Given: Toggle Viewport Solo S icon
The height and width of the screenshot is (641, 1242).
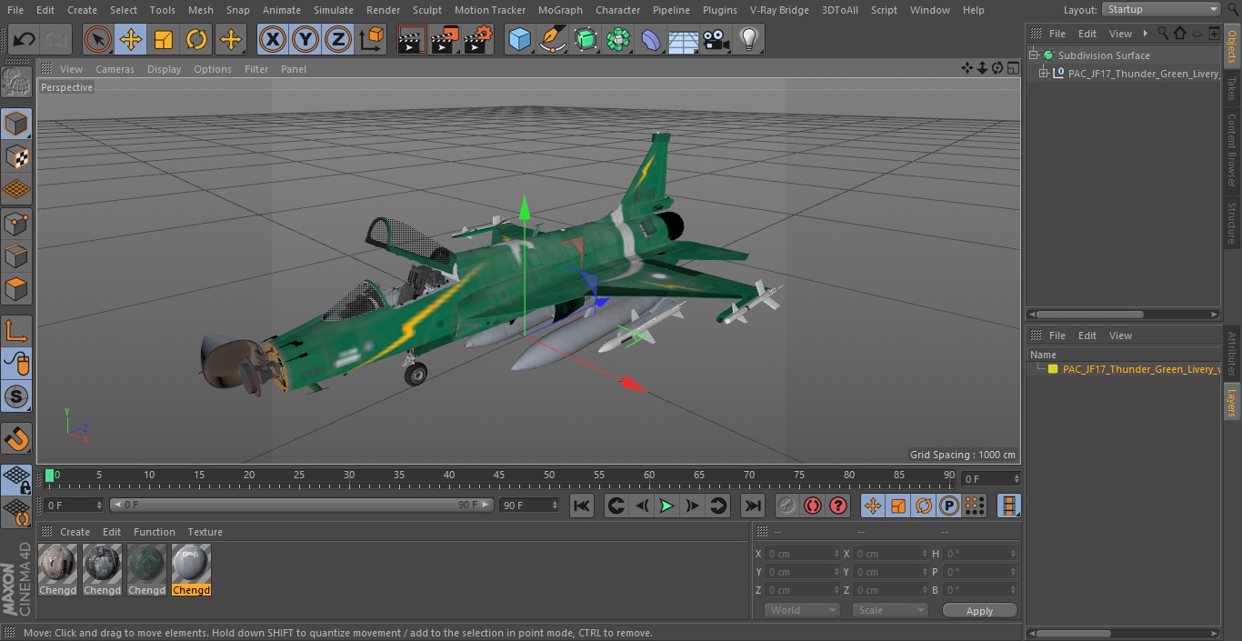Looking at the screenshot, I should [16, 396].
